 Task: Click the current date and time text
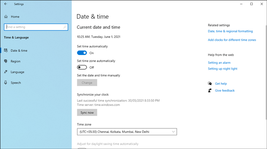(x=98, y=37)
